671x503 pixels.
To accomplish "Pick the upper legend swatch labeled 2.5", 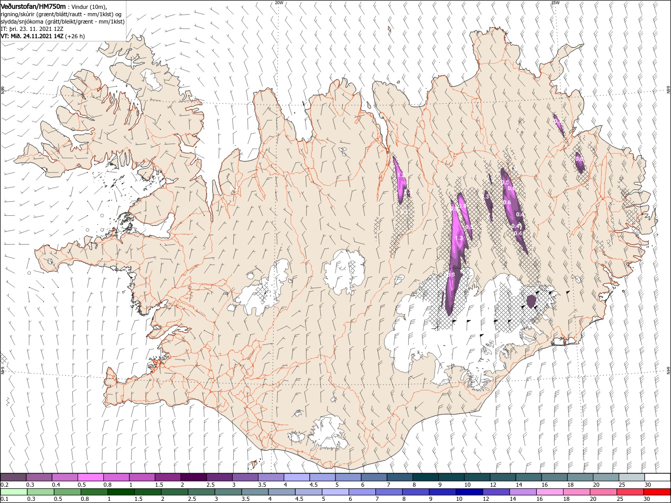I will click(x=219, y=477).
